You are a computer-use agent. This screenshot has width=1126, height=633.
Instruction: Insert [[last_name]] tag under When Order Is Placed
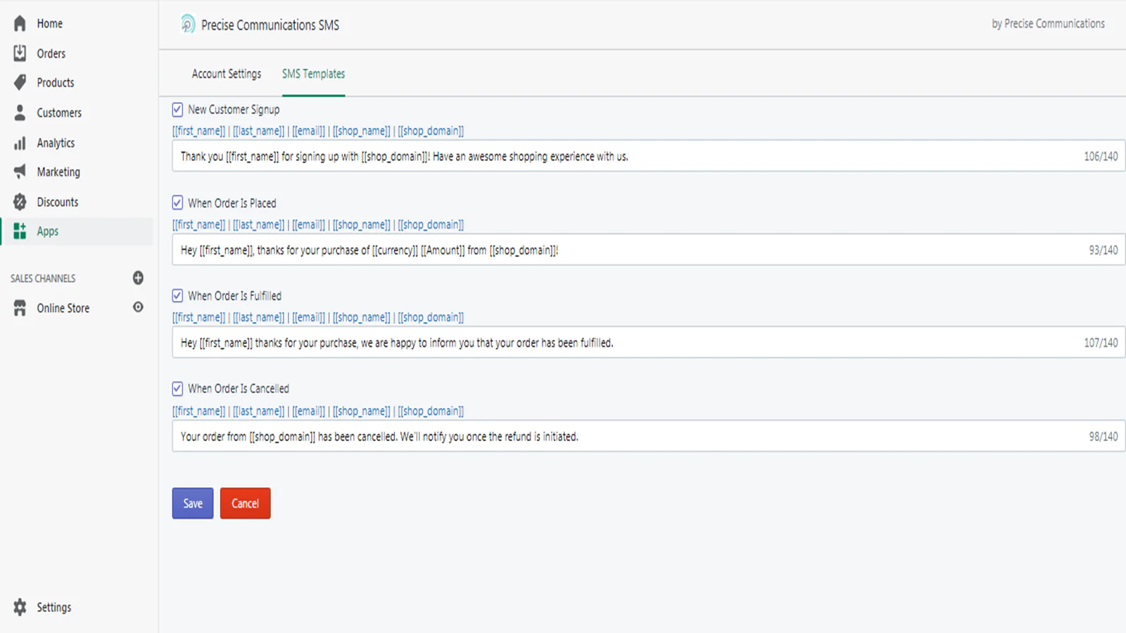pos(258,224)
